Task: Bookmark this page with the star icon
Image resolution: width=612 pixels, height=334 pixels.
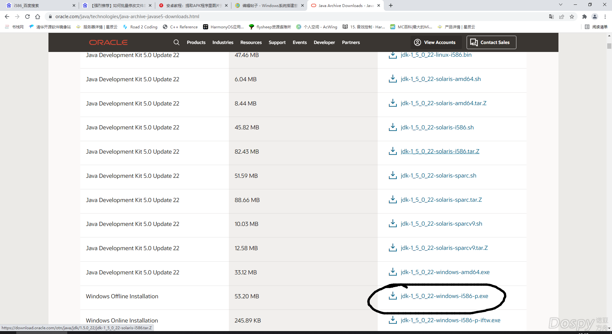Action: 572,17
